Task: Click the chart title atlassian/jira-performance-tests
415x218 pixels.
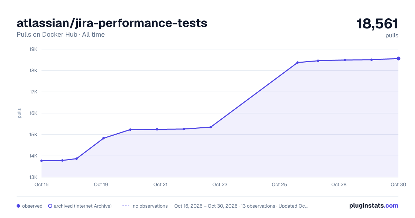Action: [x=112, y=23]
